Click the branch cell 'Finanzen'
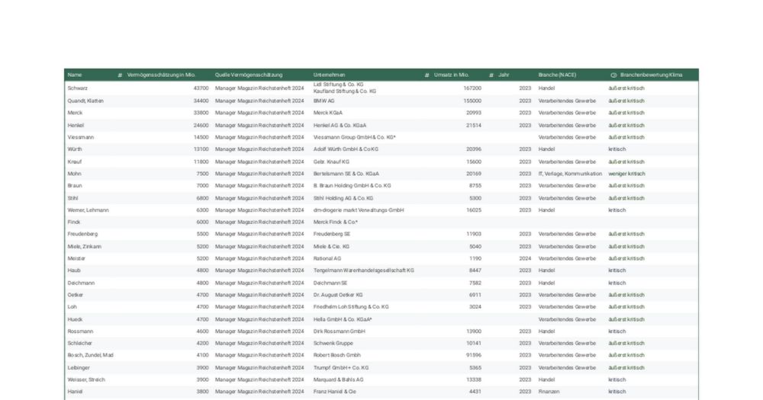Screen dimensions: 763x400 pos(549,392)
